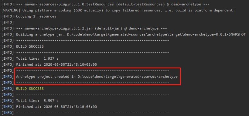Click the maven-resources-plugin testResources line

[x=105, y=4]
